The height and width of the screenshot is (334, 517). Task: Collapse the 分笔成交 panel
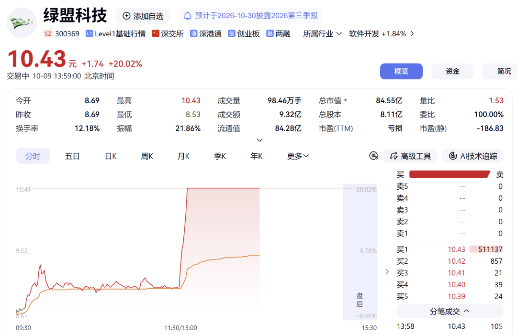(450, 311)
